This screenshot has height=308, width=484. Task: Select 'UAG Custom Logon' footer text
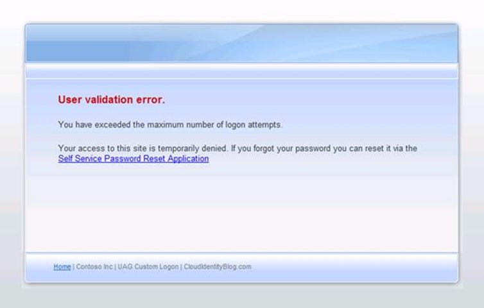[x=148, y=266]
